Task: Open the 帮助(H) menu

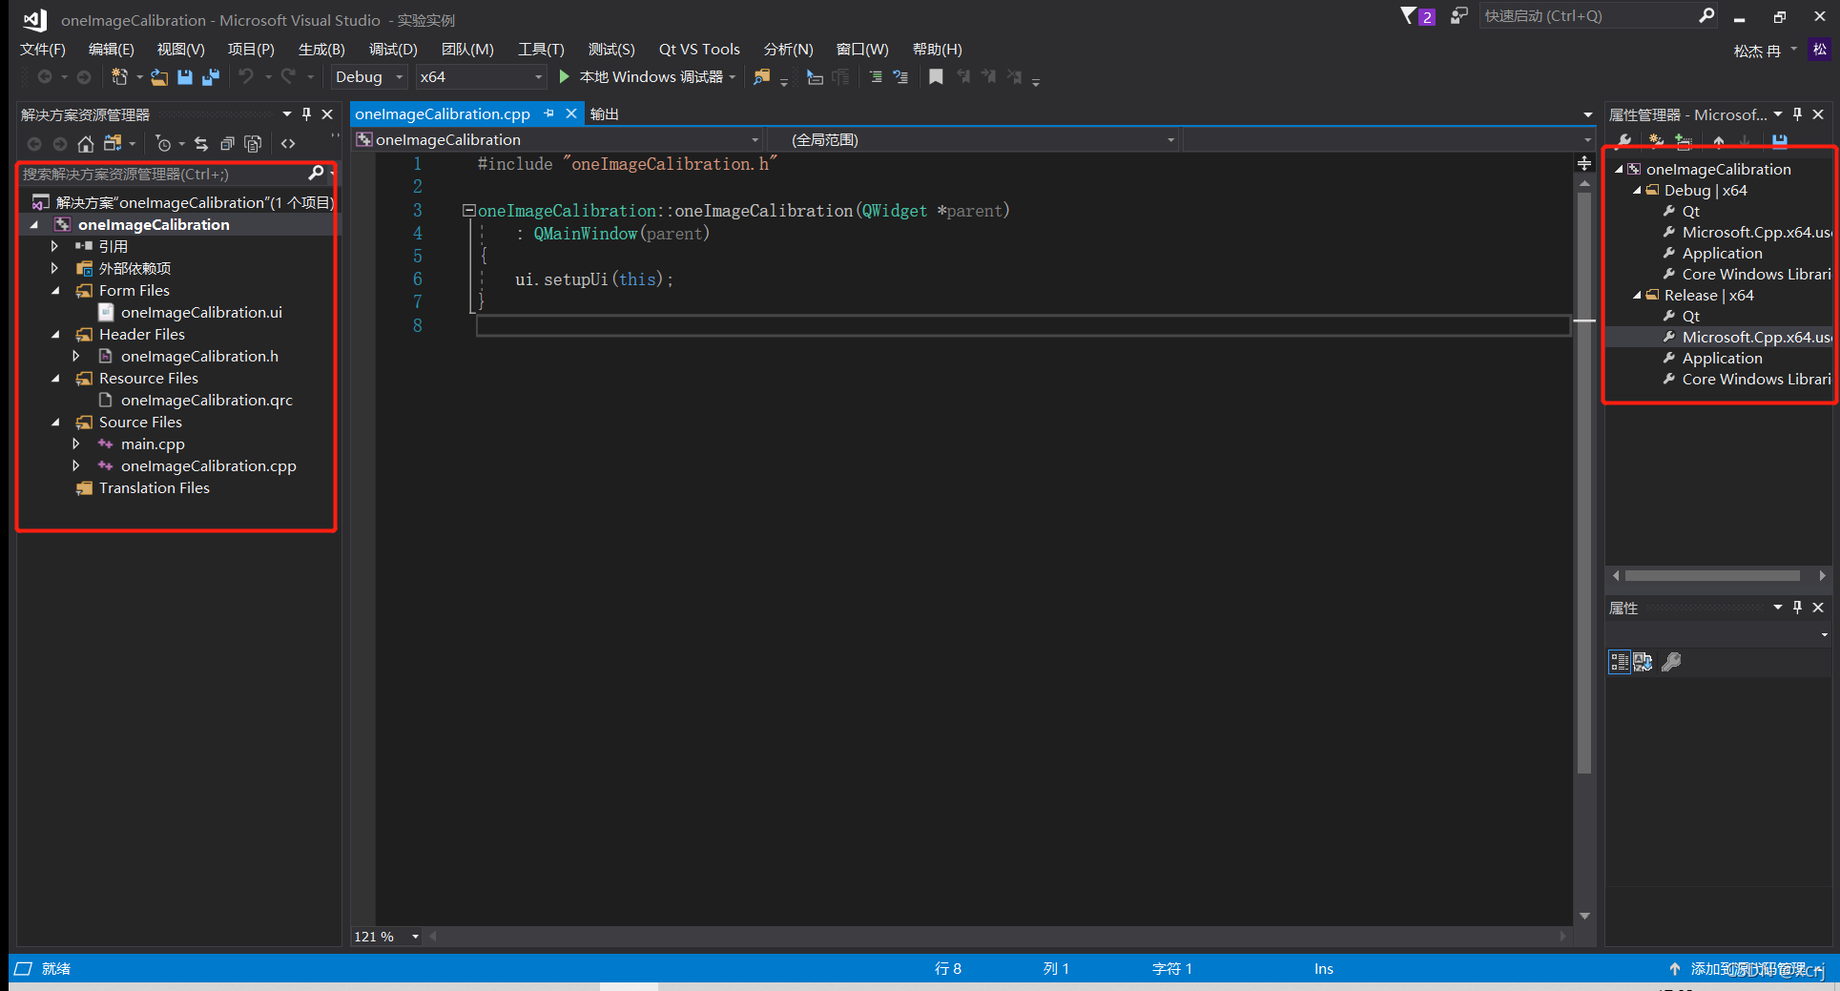Action: pos(937,50)
